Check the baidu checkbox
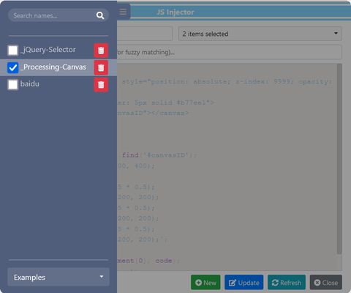This screenshot has width=351, height=293. pyautogui.click(x=13, y=85)
